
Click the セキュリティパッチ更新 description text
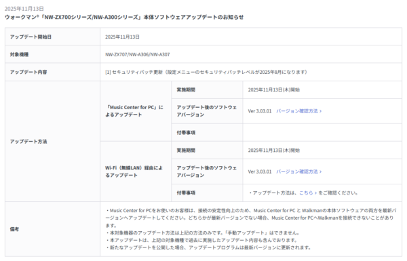click(206, 72)
